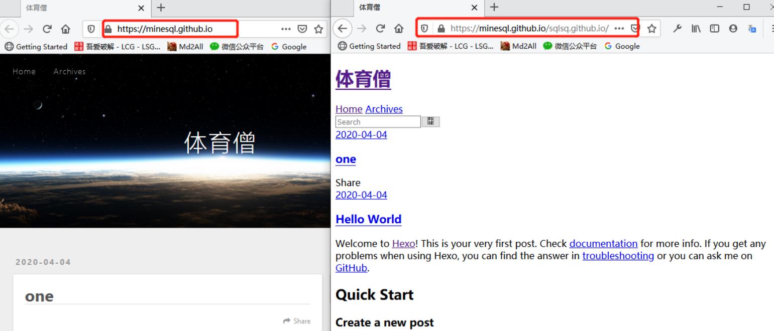Open Google bookmark in right window
This screenshot has height=331, width=774.
622,46
